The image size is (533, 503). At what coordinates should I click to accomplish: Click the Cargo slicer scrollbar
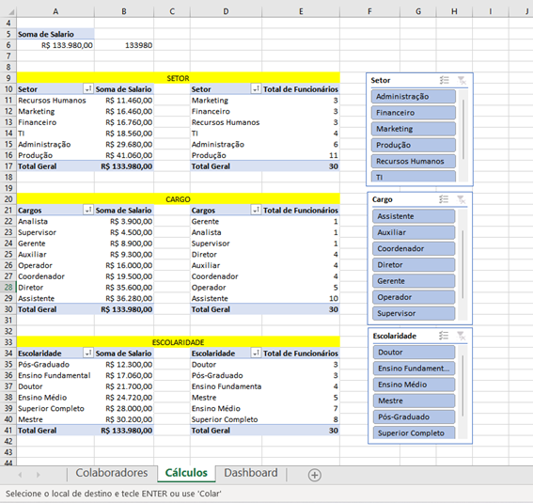click(x=462, y=264)
